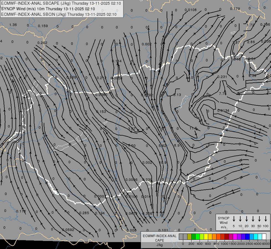
Task: Click the 6000 tick label on the CAPE scale
Action: [x=266, y=244]
